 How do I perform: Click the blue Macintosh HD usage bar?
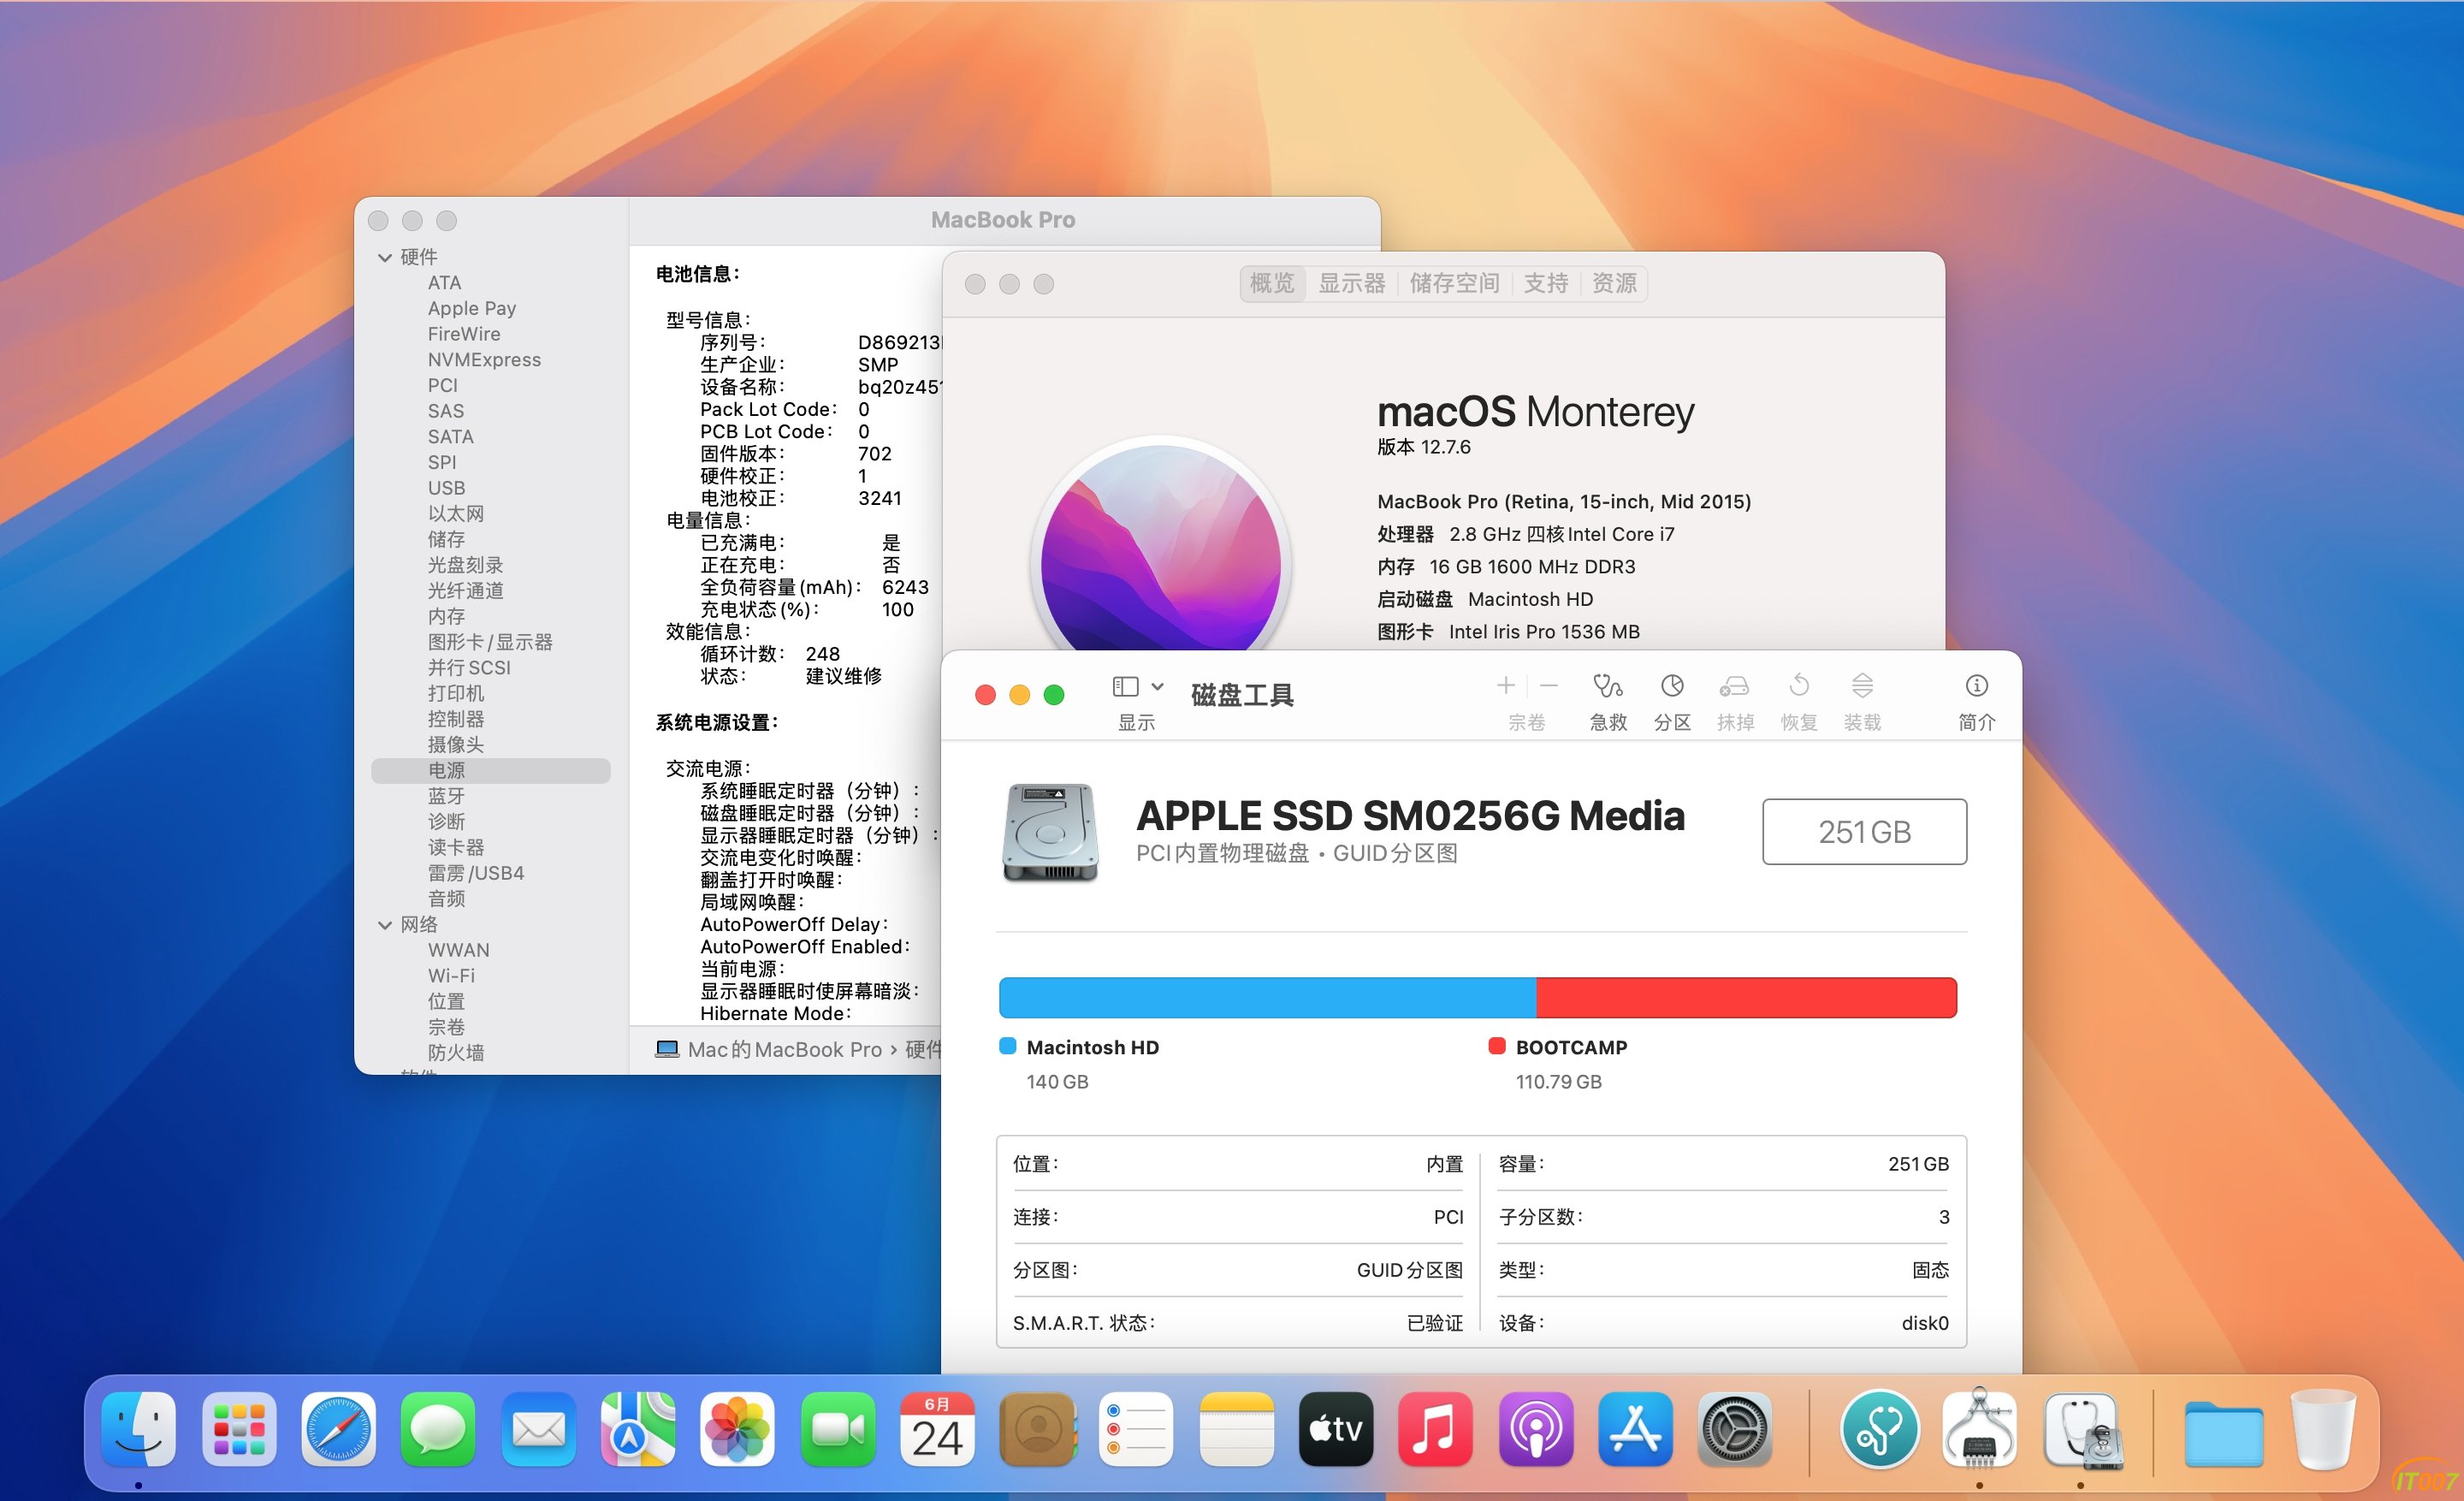[1267, 997]
